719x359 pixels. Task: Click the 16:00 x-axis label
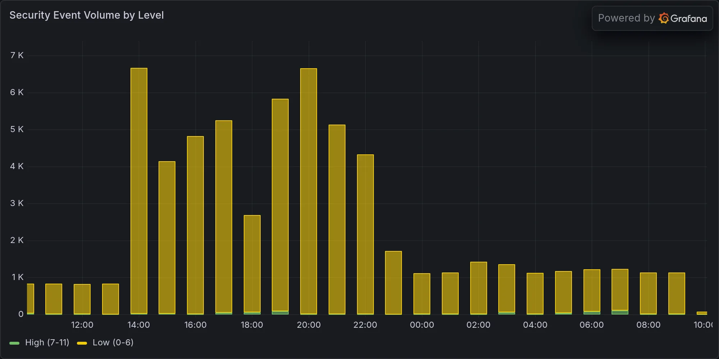195,325
